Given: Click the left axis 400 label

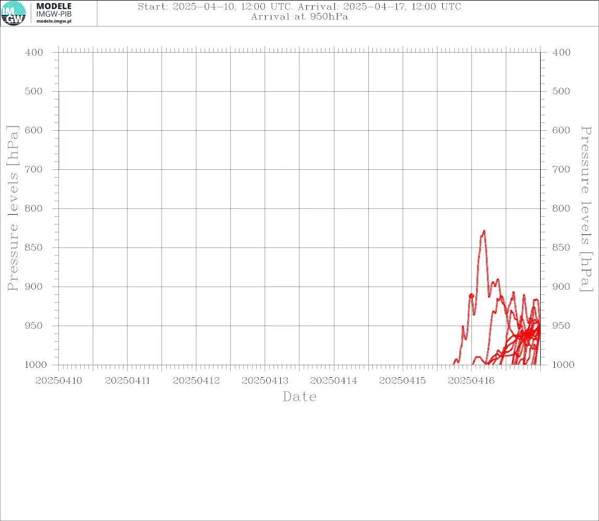Looking at the screenshot, I should tap(34, 53).
